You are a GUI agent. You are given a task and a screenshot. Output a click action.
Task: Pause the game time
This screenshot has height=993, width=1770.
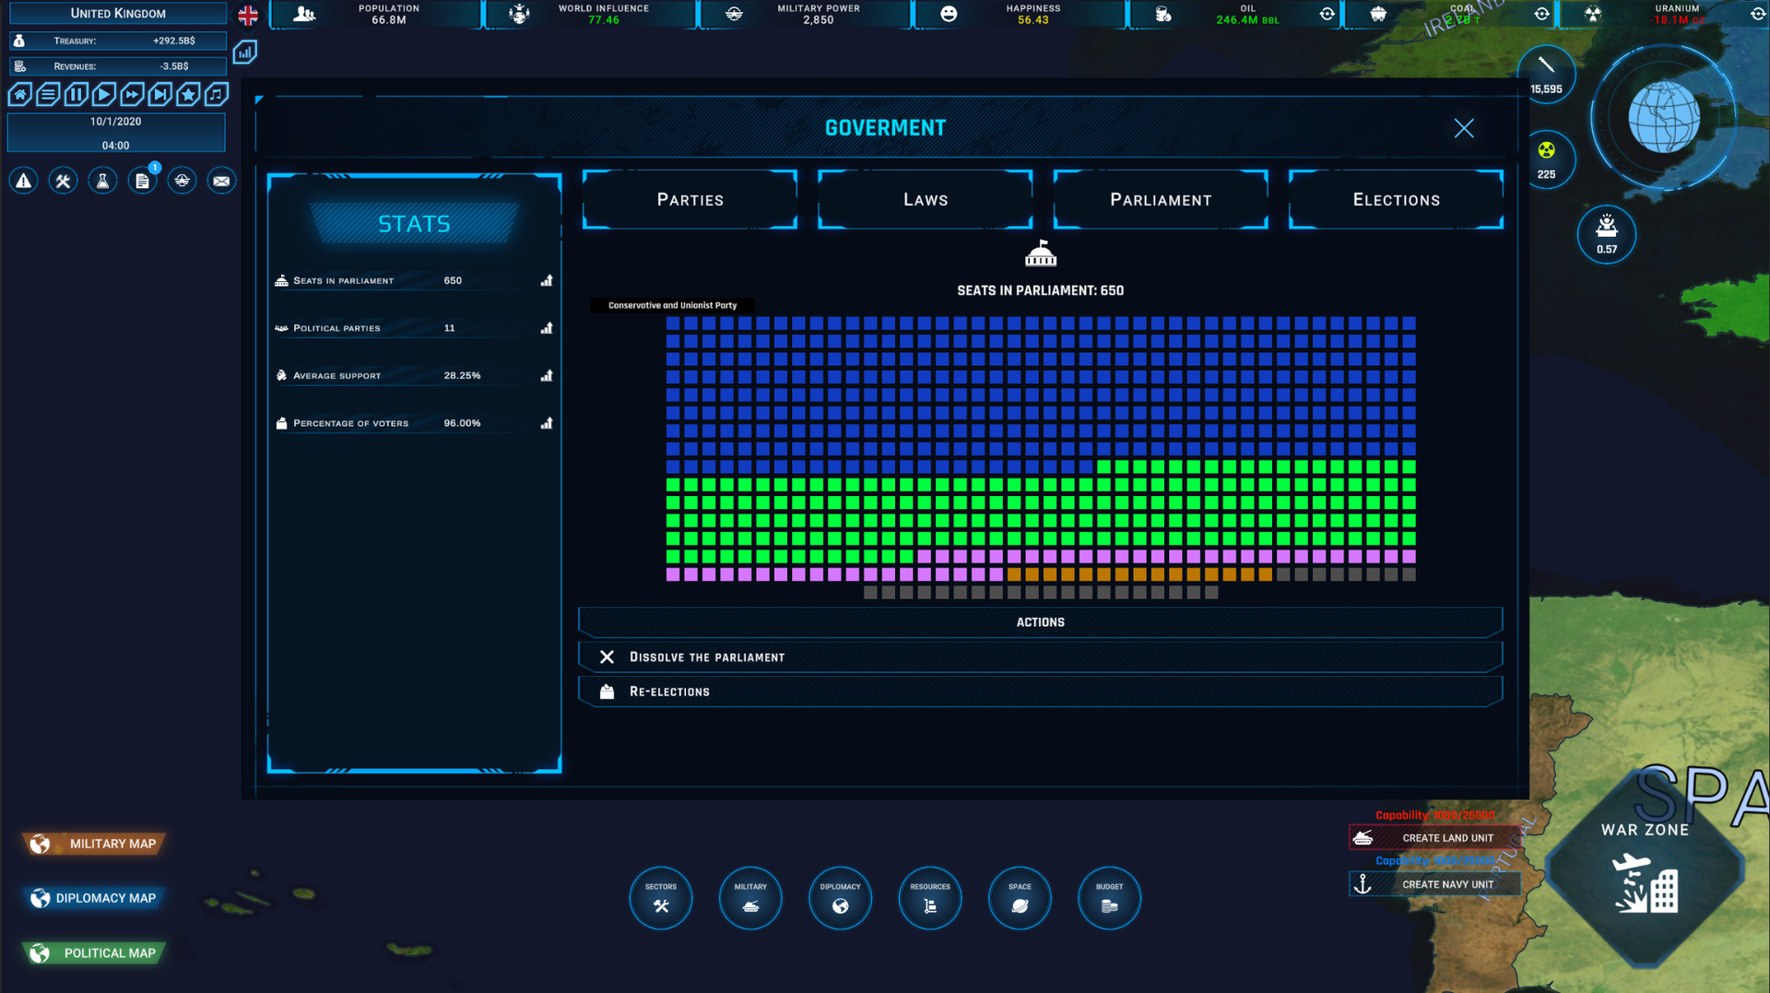(x=77, y=94)
